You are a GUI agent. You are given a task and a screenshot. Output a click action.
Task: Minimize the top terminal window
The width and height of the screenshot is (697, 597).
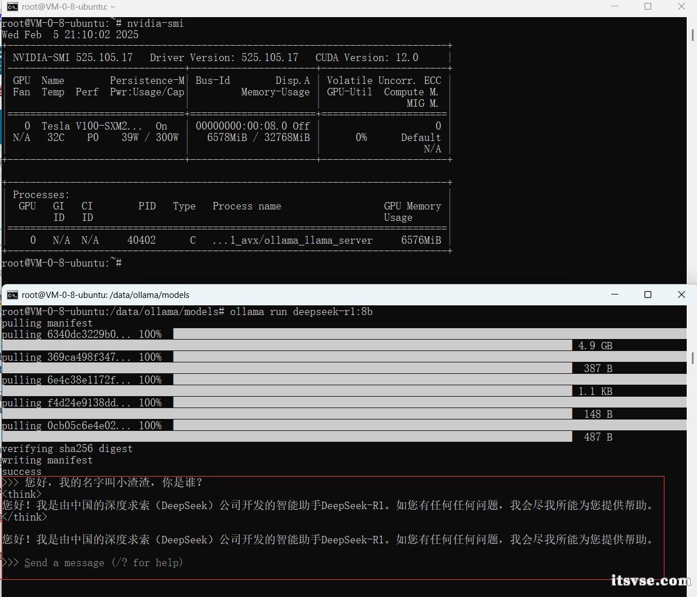click(x=615, y=7)
